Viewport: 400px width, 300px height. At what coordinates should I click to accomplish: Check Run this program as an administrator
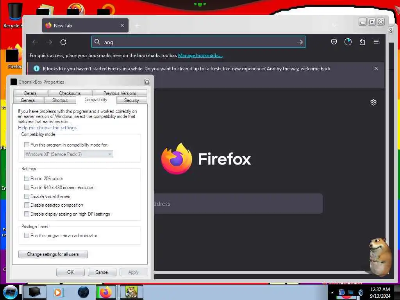point(27,235)
